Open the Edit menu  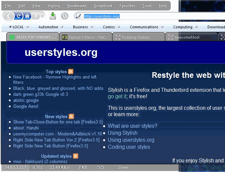(22, 6)
